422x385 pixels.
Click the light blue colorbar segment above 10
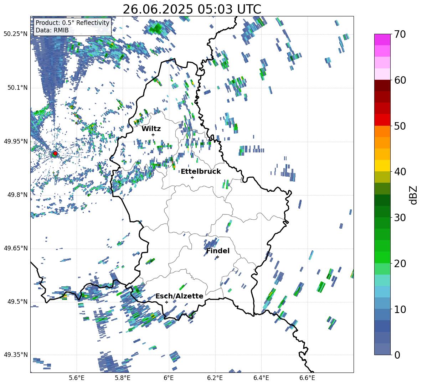(x=382, y=292)
